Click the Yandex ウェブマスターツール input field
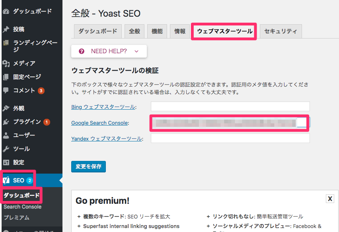The image size is (339, 232). 230,138
